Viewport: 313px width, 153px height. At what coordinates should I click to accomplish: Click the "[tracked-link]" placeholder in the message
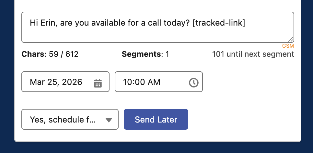[x=219, y=23]
